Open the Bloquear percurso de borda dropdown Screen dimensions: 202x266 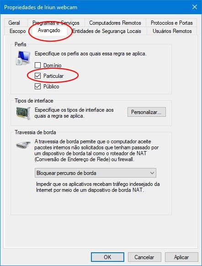point(96,173)
